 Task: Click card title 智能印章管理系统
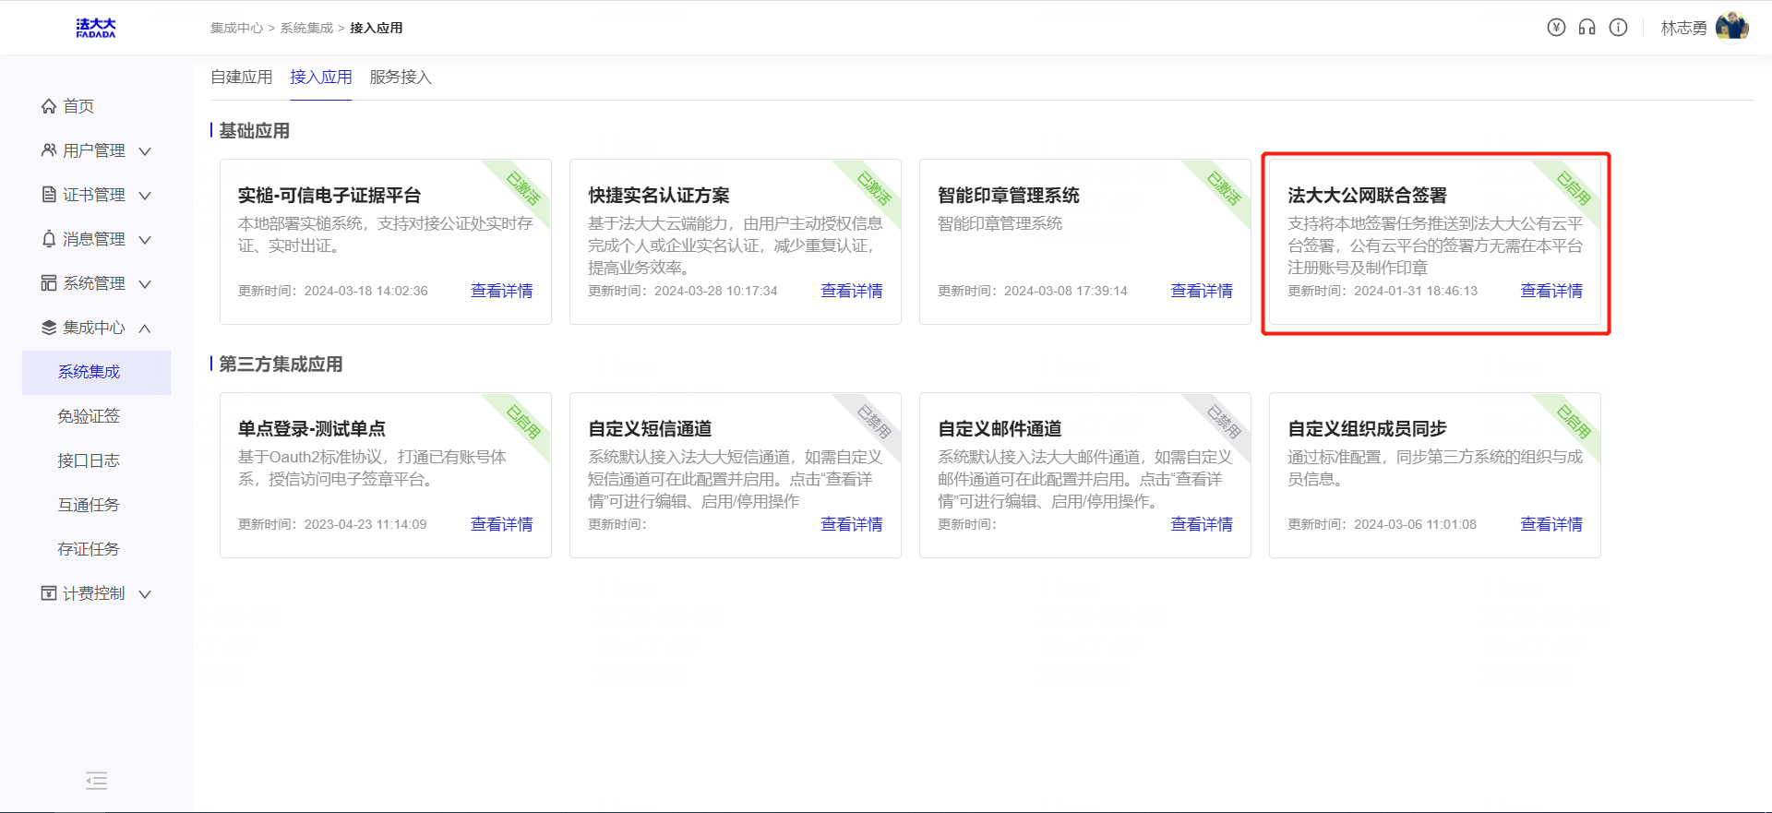(1009, 196)
